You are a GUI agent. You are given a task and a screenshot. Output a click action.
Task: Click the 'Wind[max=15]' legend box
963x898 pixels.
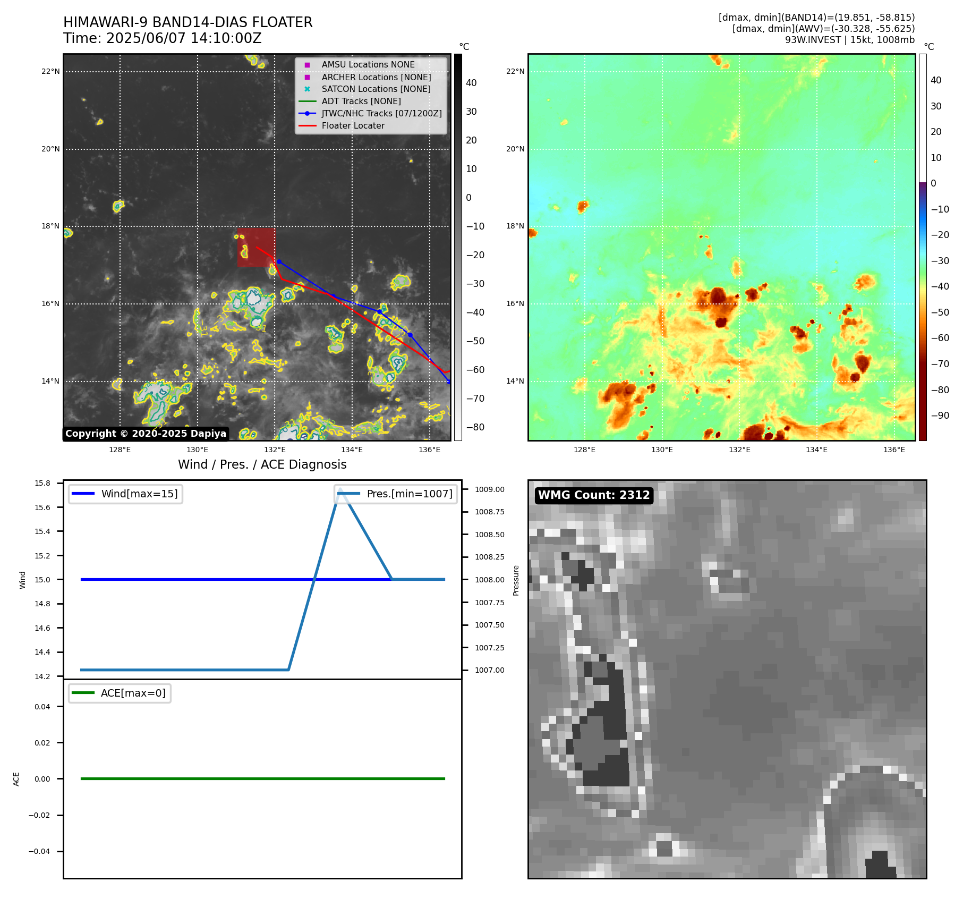point(125,494)
